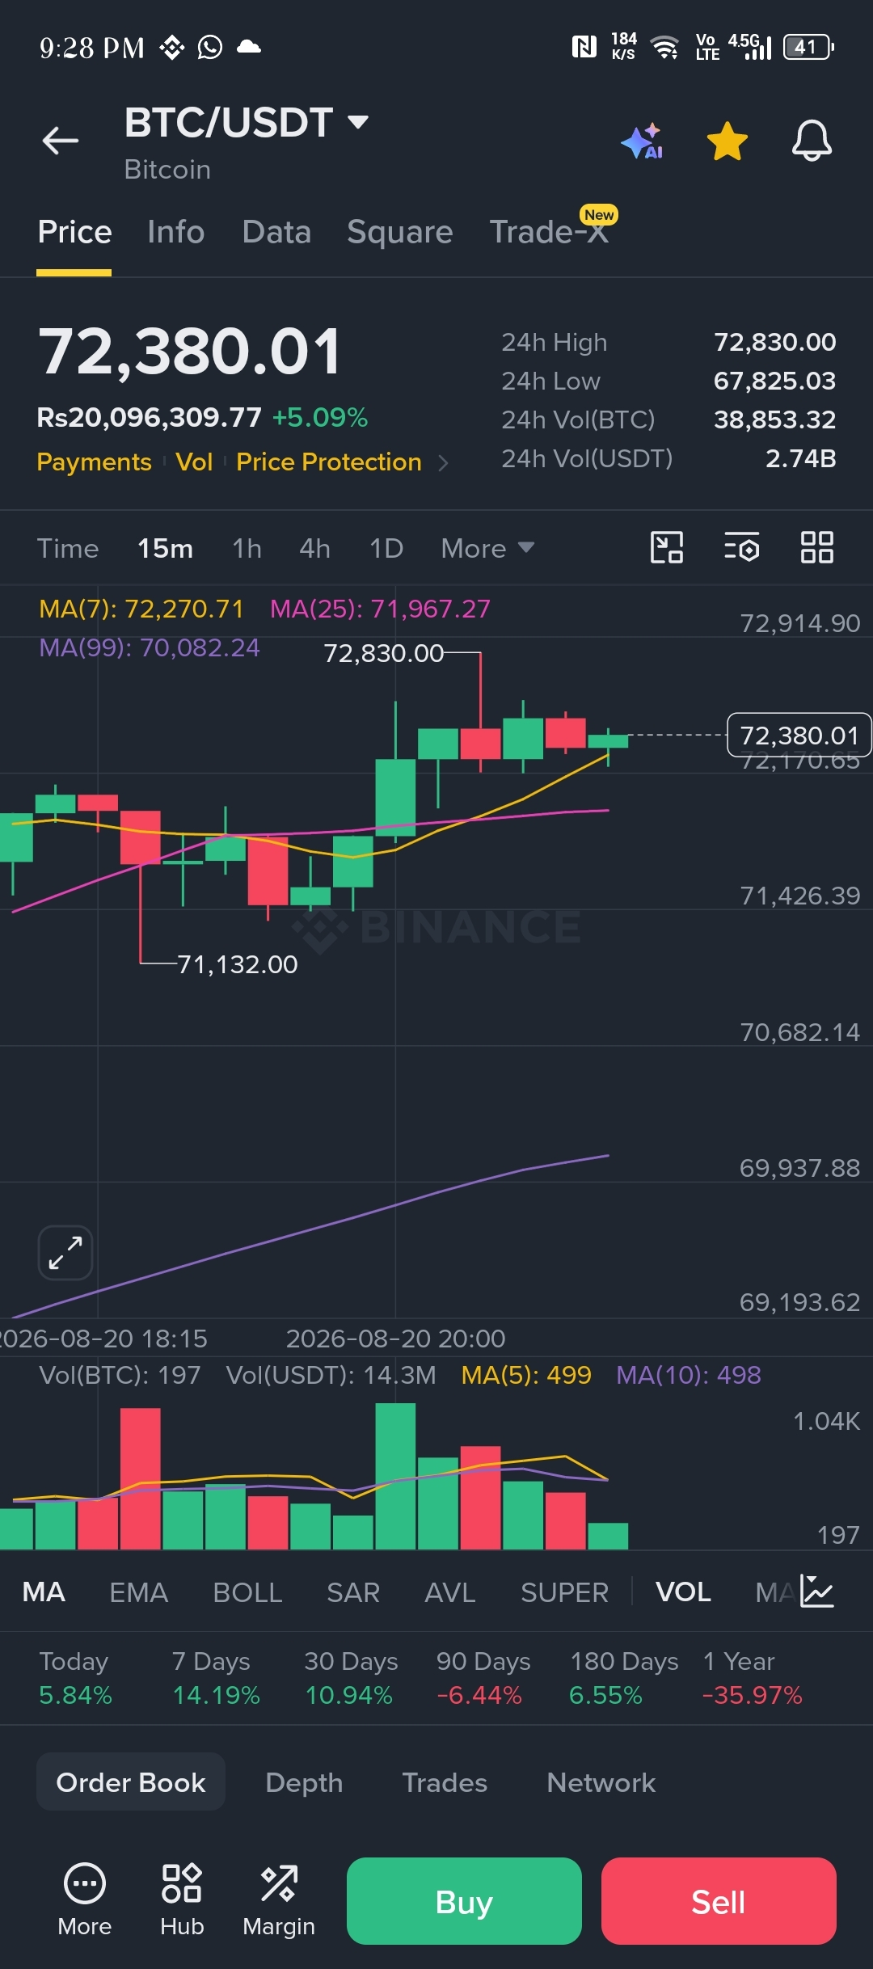Expand the More intervals dropdown

487,548
